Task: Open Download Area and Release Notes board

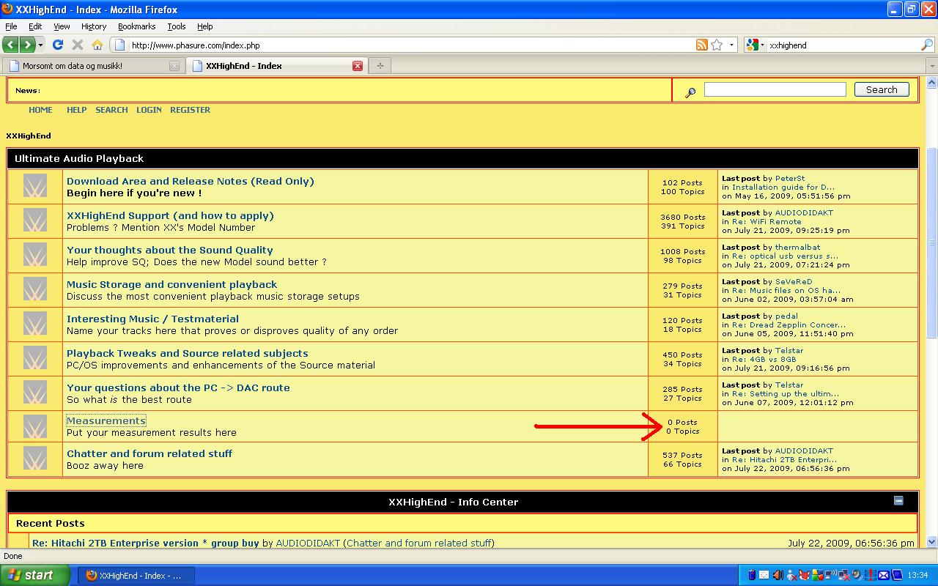Action: 190,181
